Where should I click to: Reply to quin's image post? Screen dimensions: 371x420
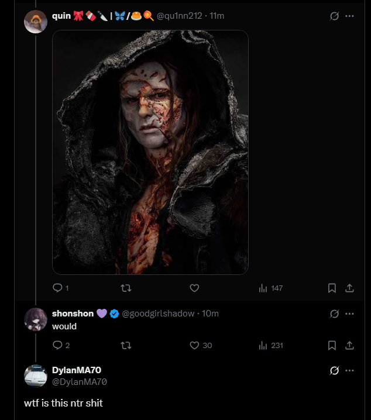tap(58, 288)
